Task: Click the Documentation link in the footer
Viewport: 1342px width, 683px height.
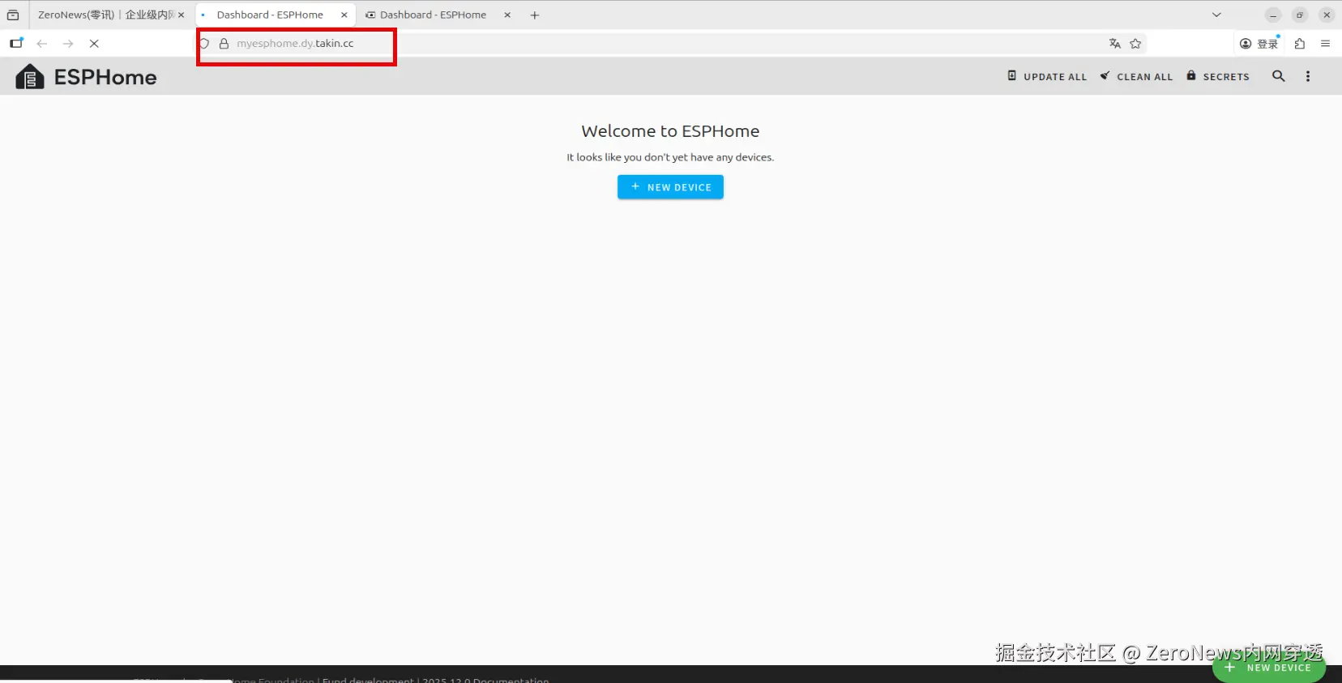Action: 511,680
